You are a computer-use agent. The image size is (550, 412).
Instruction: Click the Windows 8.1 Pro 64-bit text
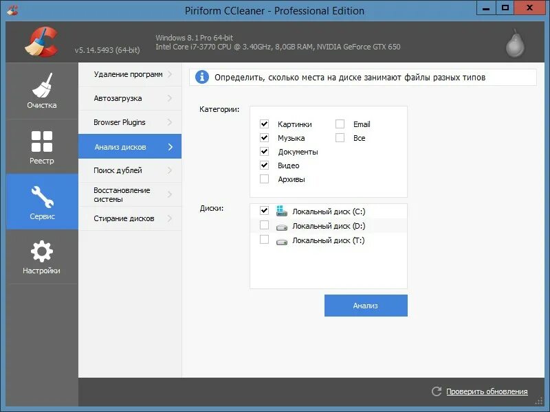[x=195, y=38]
